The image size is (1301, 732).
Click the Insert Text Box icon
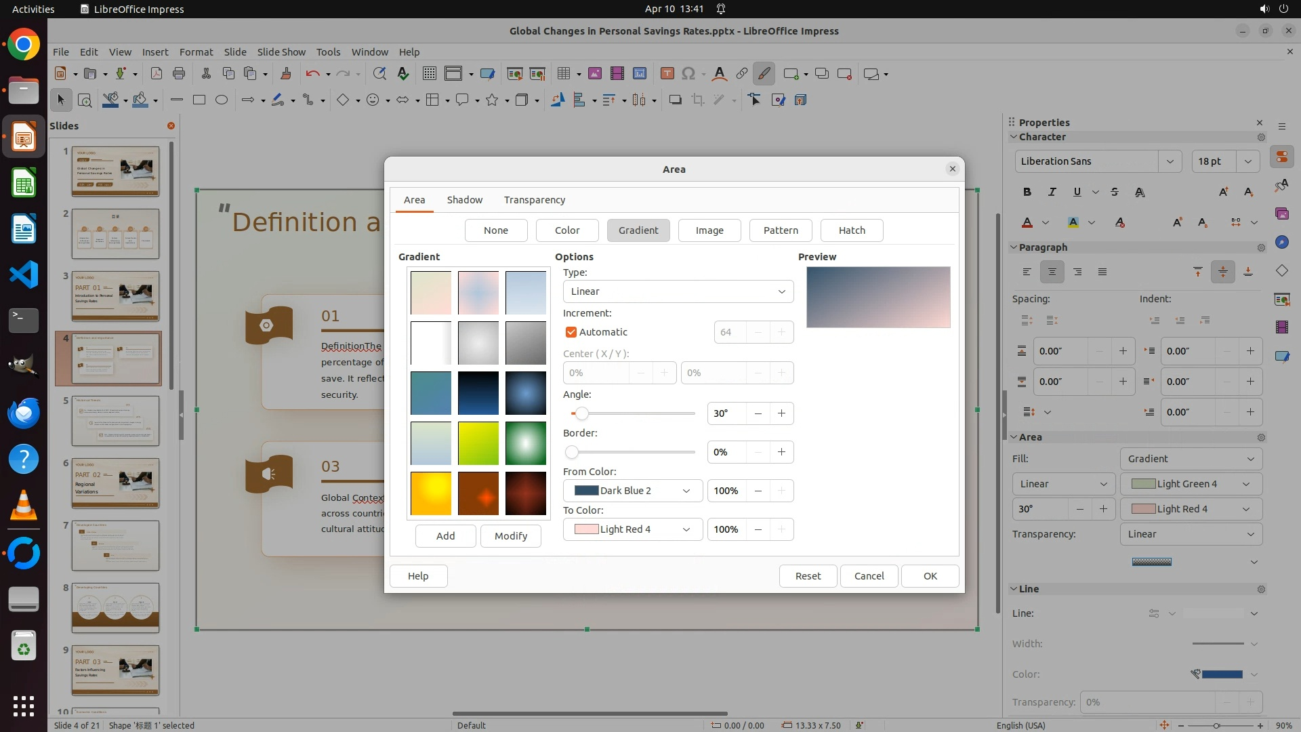pos(667,74)
